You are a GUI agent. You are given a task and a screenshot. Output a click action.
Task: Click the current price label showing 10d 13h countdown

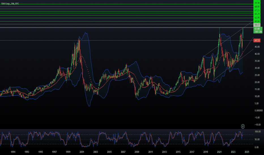pyautogui.click(x=258, y=30)
